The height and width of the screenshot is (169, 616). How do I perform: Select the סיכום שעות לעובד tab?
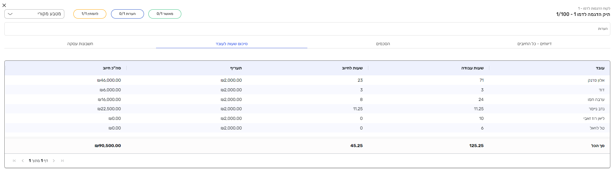[231, 44]
